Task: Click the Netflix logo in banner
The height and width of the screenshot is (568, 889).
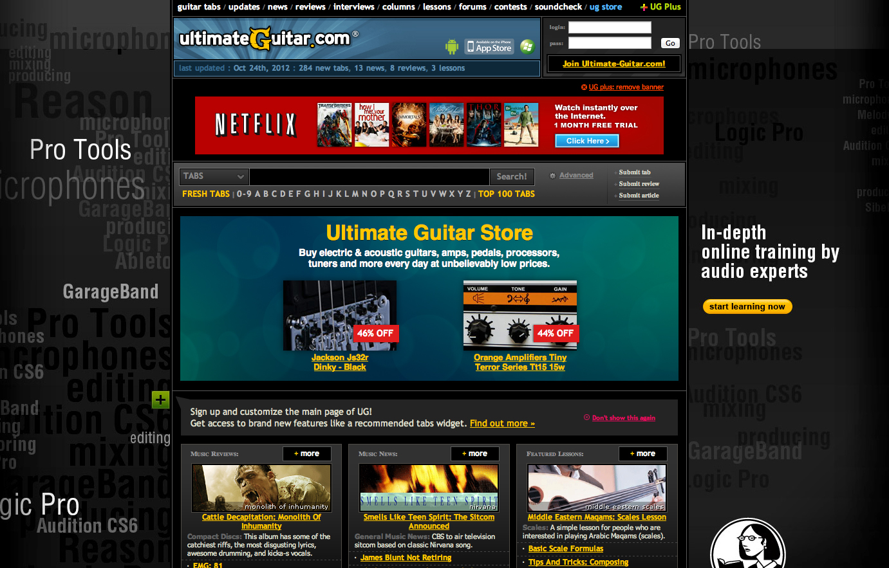Action: 256,124
